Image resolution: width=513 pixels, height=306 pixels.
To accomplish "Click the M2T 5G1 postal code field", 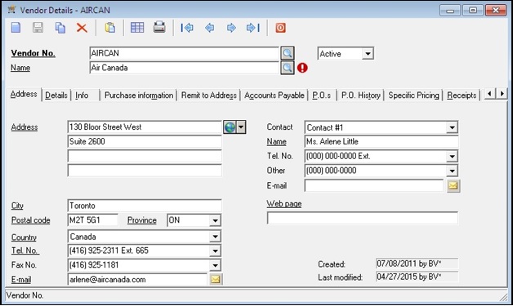I will pyautogui.click(x=93, y=220).
